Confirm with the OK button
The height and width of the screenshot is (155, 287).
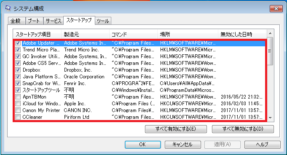coord(143,144)
